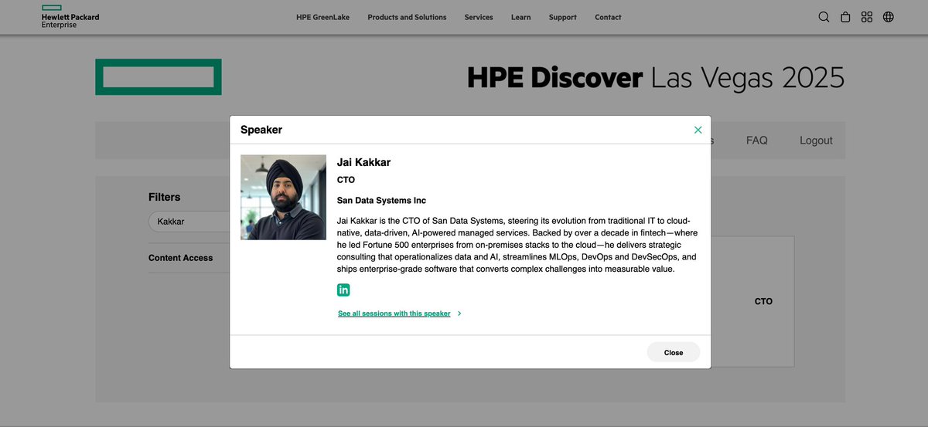
Task: Click the Jai Kakkar name heading
Action: click(x=364, y=162)
